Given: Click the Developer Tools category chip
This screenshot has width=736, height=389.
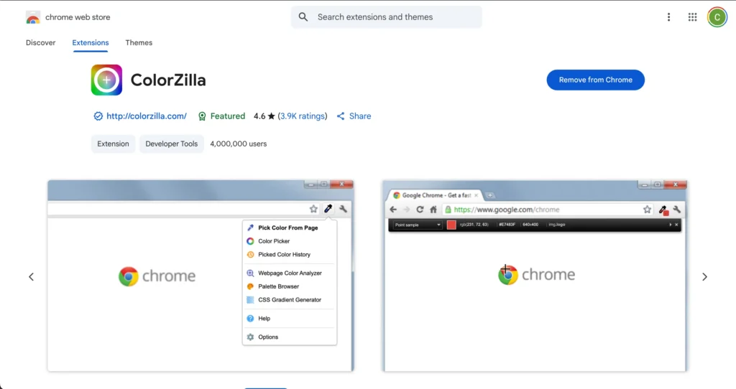Looking at the screenshot, I should click(171, 144).
